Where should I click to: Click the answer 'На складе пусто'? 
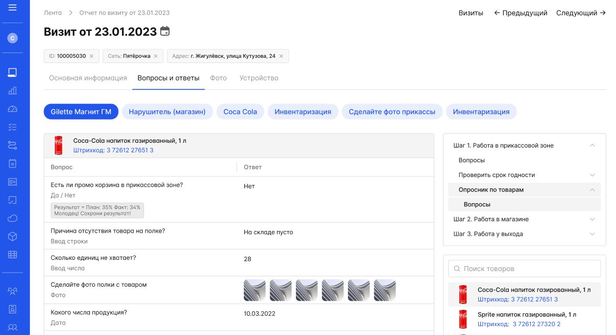pyautogui.click(x=269, y=232)
